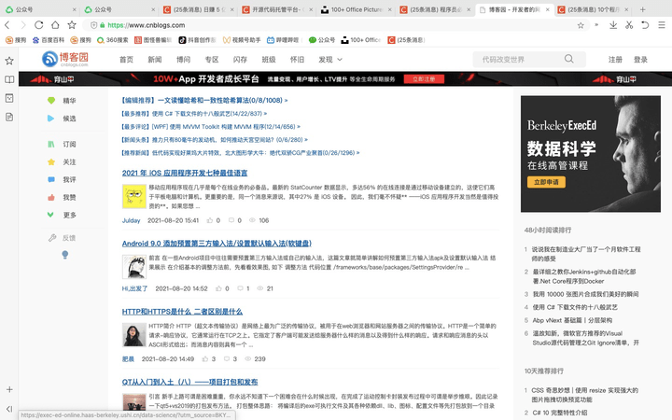
Task: Open 360搜索 bookmark
Action: point(112,40)
